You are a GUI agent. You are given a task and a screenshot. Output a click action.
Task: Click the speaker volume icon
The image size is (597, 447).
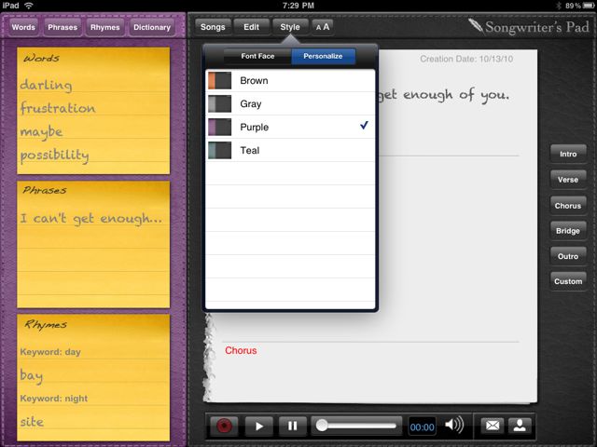pos(454,425)
